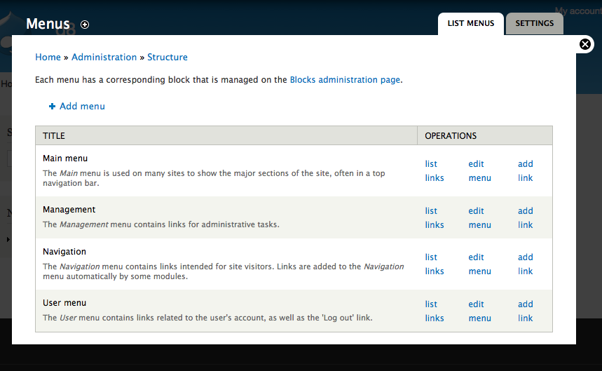The height and width of the screenshot is (371, 602).
Task: Click edit menu for Navigation
Action: (x=480, y=264)
